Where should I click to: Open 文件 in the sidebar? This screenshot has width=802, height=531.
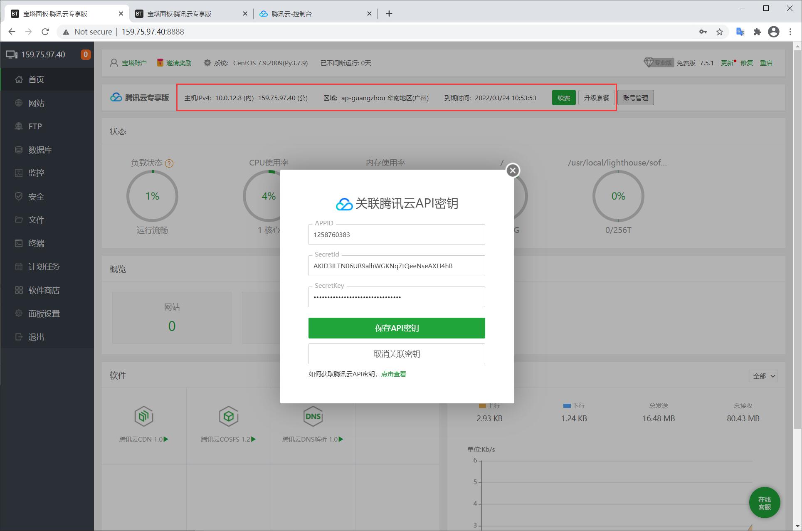pos(47,220)
